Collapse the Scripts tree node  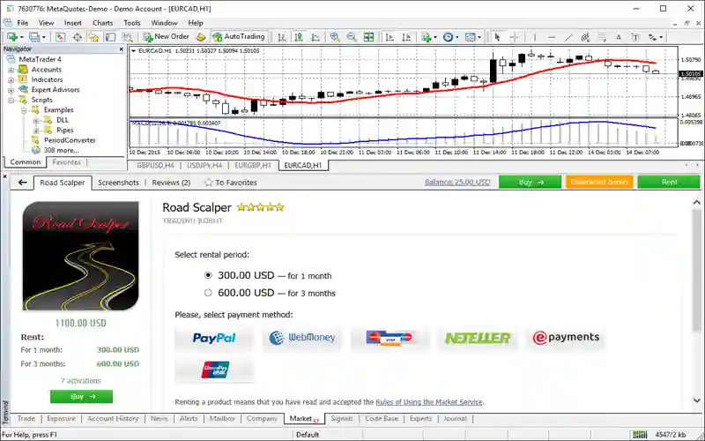(x=11, y=100)
